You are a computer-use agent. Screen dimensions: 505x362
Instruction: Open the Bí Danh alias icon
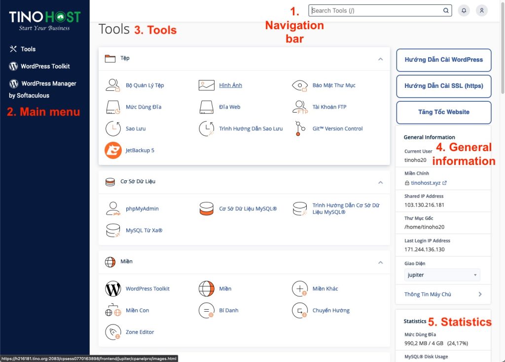pyautogui.click(x=207, y=310)
